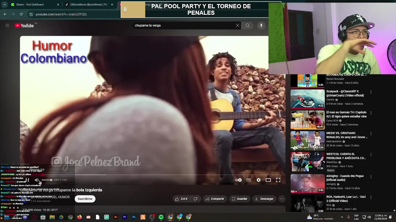Open the Almighty channel link
This screenshot has width=396, height=222.
(x=331, y=184)
